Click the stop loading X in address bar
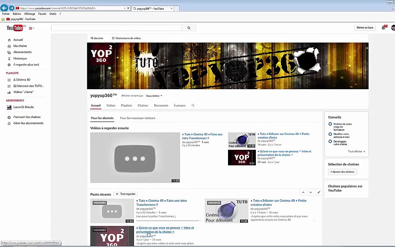The image size is (395, 247). click(x=128, y=8)
